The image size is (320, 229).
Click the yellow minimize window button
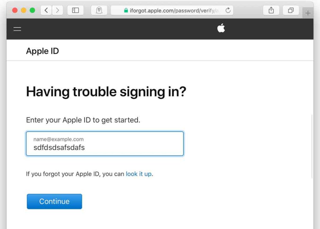23,10
